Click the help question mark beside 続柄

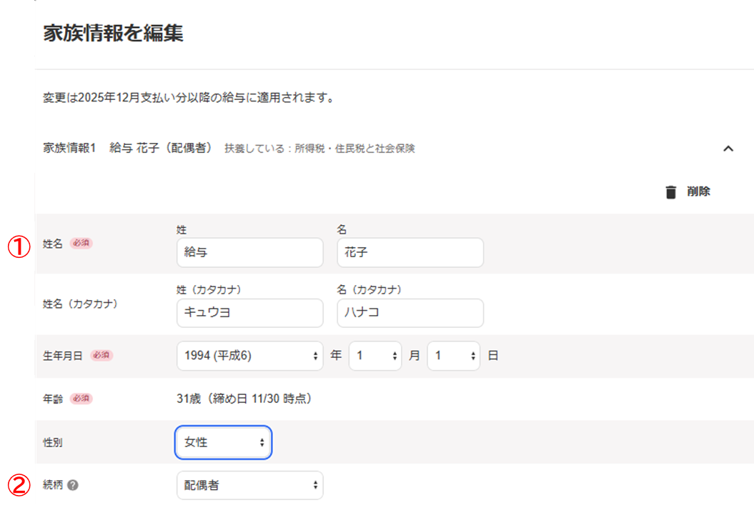pos(73,485)
